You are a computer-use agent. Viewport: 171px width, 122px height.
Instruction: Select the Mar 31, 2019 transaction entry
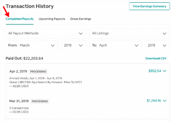click(88, 106)
